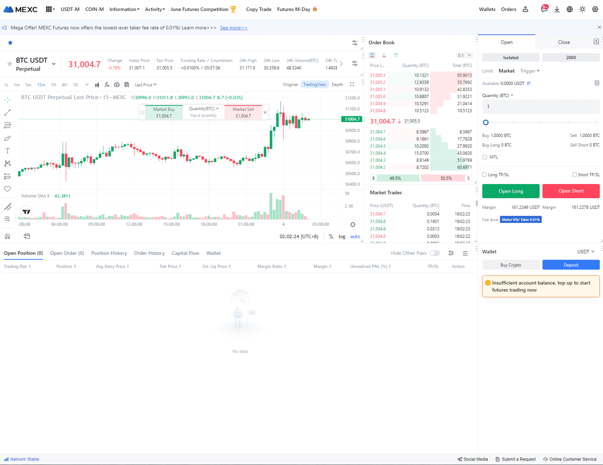
Task: Switch to the Close order tab
Action: (x=564, y=42)
